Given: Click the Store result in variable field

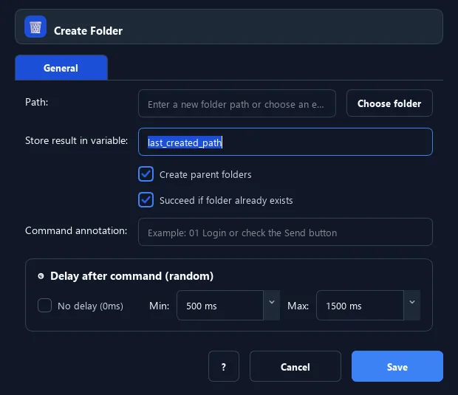Looking at the screenshot, I should tap(285, 142).
